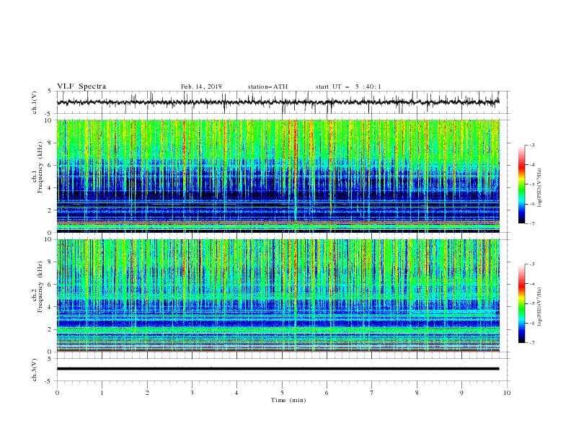Click the "-5" tick of ch.3(V) axis
571x441 pixels.
(x=49, y=381)
